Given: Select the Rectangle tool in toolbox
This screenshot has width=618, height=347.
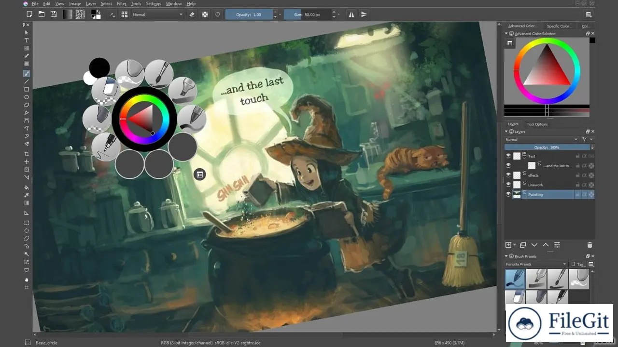Looking at the screenshot, I should [27, 89].
